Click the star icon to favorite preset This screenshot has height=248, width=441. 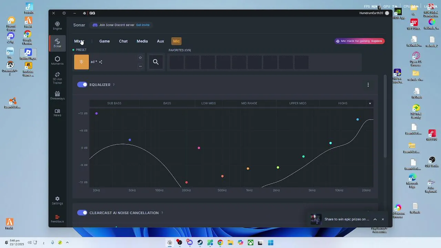pyautogui.click(x=140, y=58)
